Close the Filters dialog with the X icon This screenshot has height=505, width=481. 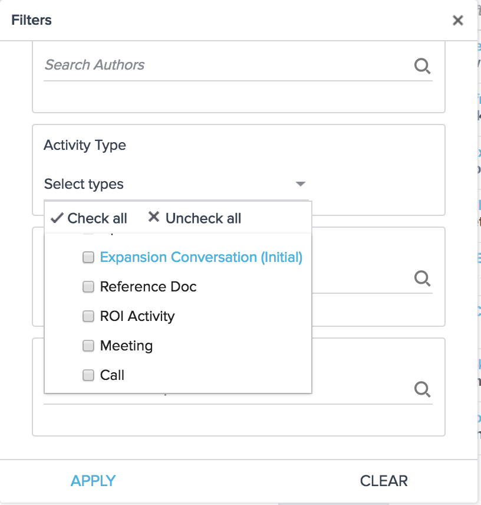coord(457,21)
